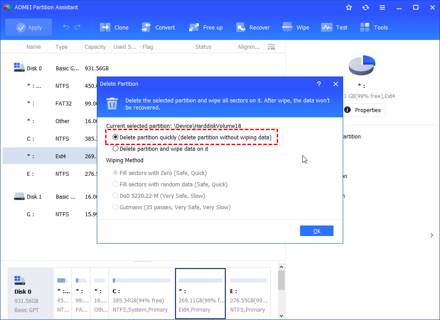440x320 pixels.
Task: Click the pie chart usage graphic
Action: coord(362,65)
